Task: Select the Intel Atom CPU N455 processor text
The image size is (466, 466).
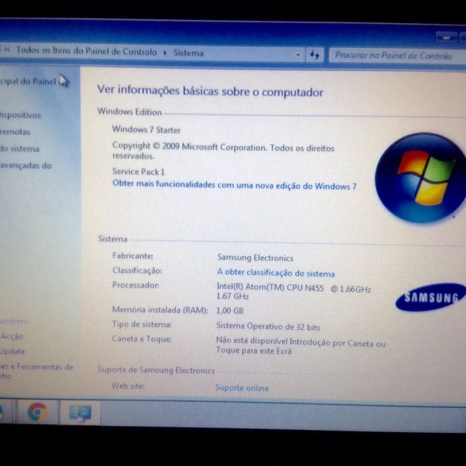Action: click(294, 292)
